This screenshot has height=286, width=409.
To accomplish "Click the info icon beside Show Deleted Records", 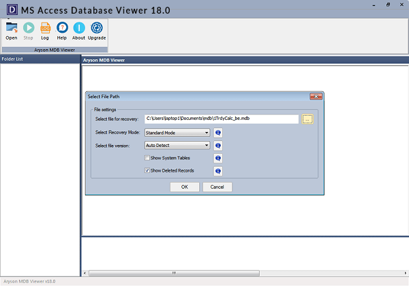I will [x=218, y=171].
